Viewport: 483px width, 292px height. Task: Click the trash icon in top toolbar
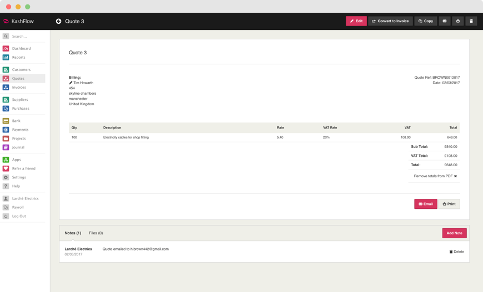[x=471, y=21]
